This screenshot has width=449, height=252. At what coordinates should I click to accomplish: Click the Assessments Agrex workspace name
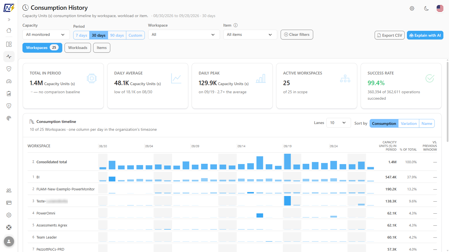pos(52,225)
